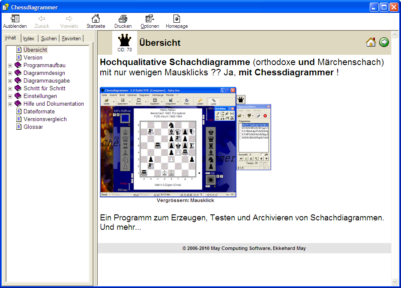Select the Diagrammdesign topic label
The image size is (401, 288).
point(44,73)
